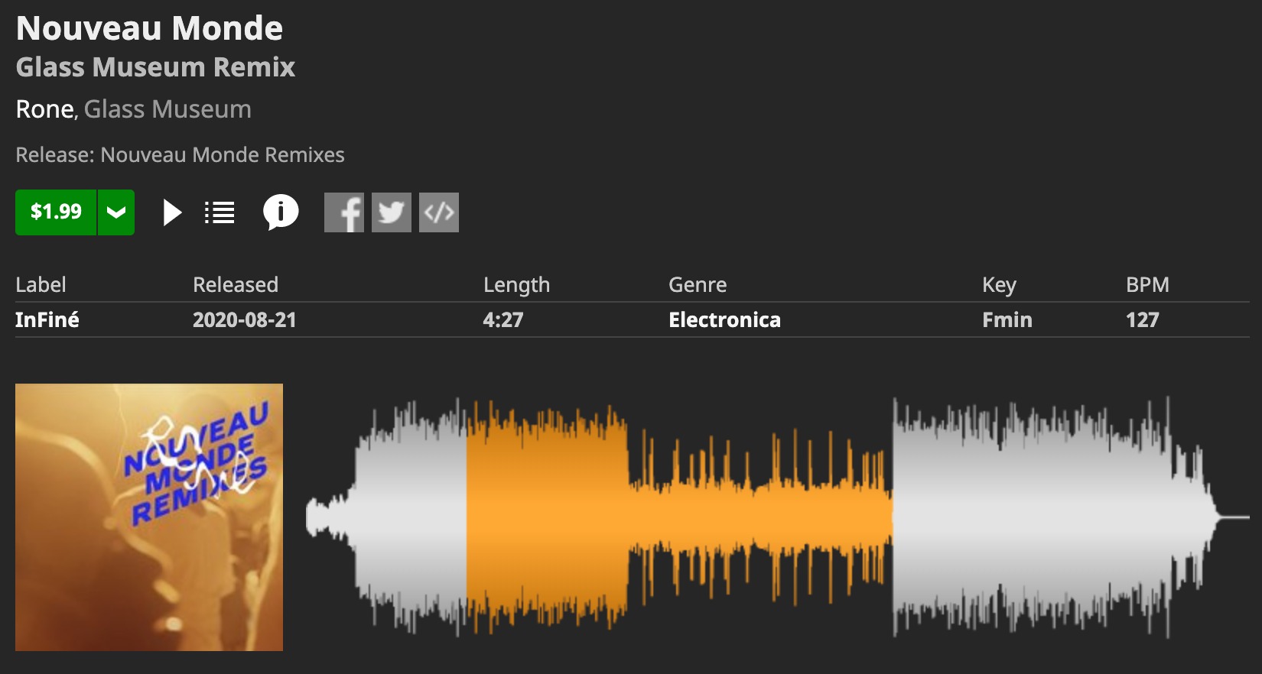This screenshot has height=674, width=1262.
Task: Buy track for $1.99
Action: [56, 212]
